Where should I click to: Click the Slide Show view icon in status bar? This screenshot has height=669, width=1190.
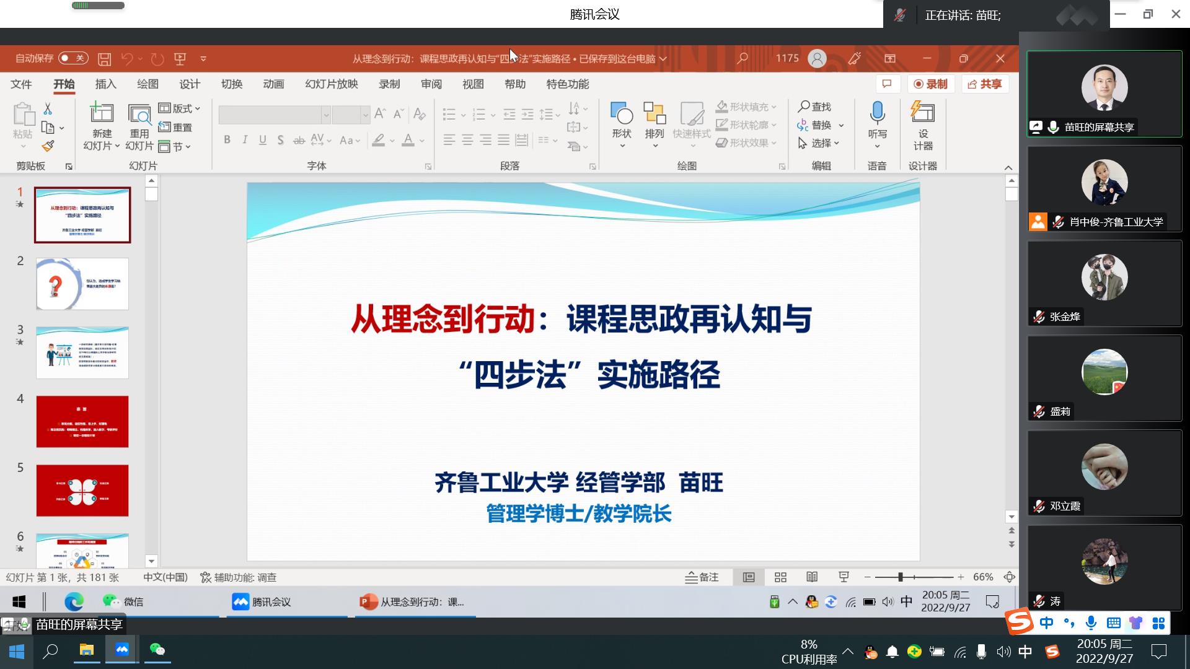(x=844, y=577)
